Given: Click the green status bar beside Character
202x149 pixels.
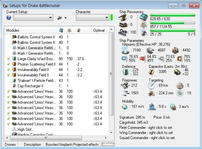Looking at the screenshot, I should click(x=112, y=18).
